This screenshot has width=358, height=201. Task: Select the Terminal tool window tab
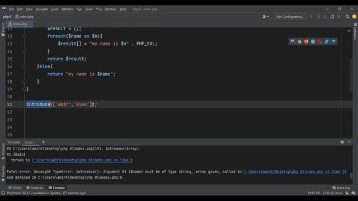[x=56, y=188]
